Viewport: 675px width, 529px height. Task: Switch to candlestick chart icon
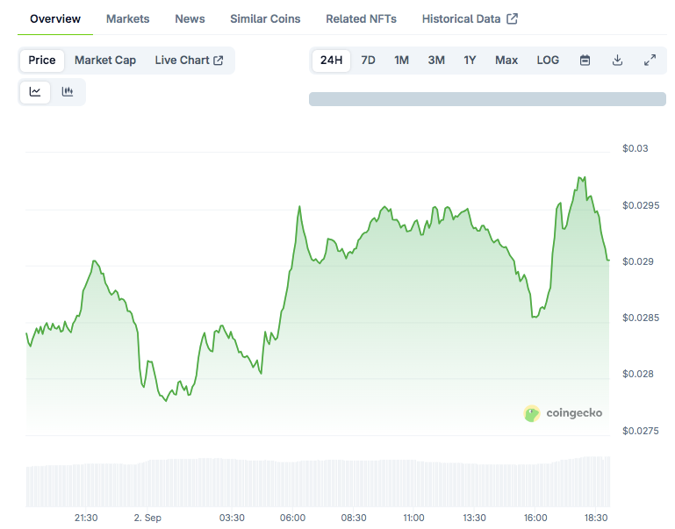pos(68,92)
